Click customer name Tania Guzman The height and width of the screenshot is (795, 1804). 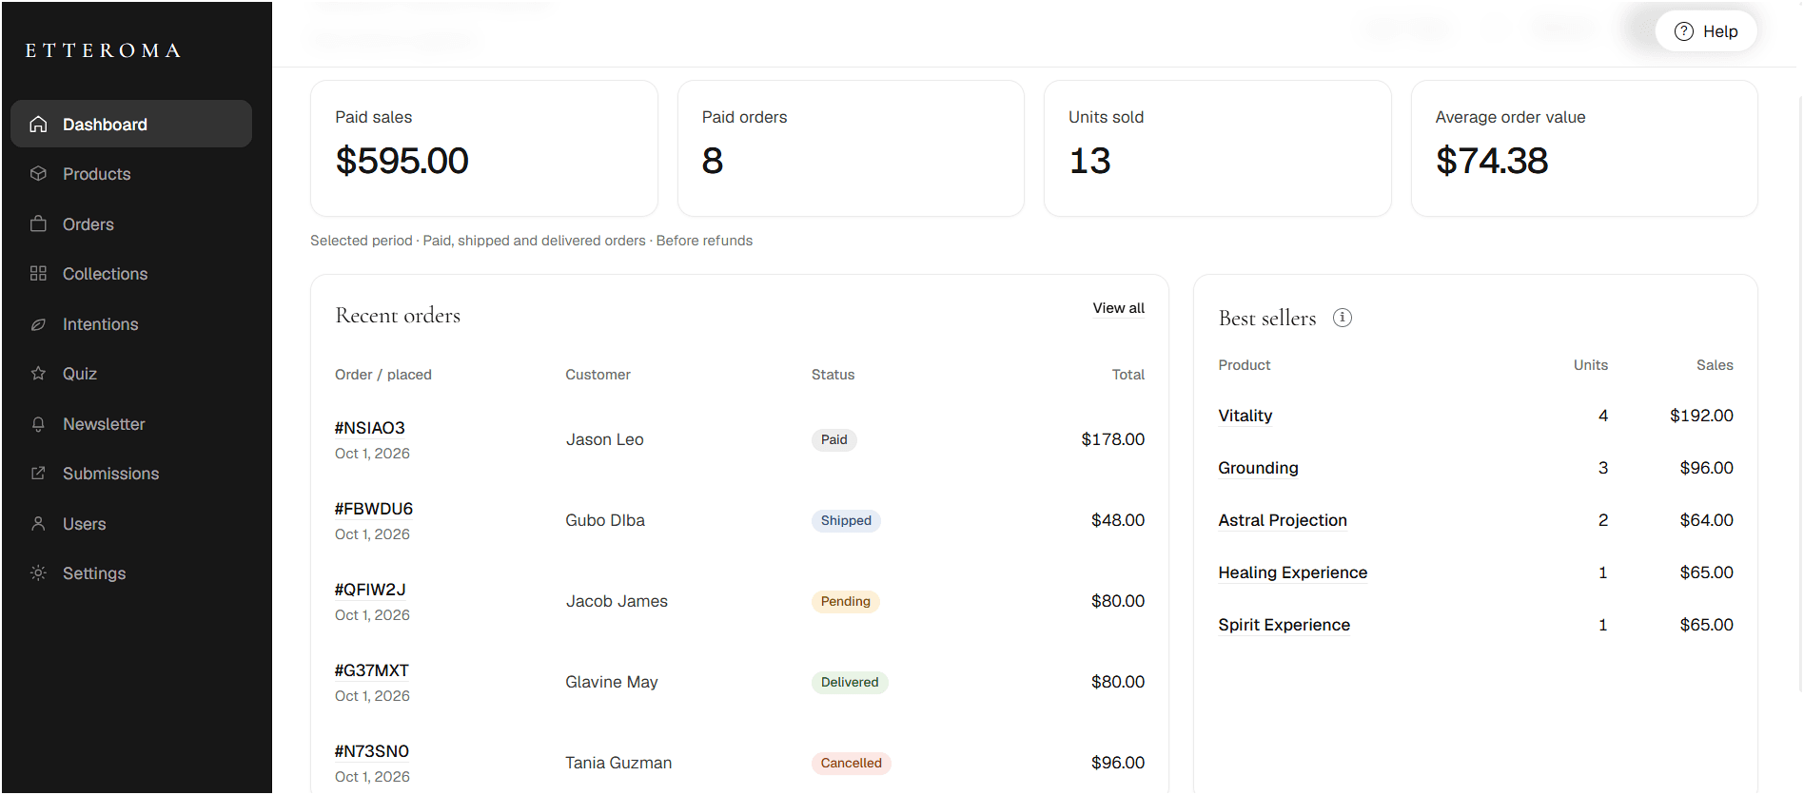(618, 763)
